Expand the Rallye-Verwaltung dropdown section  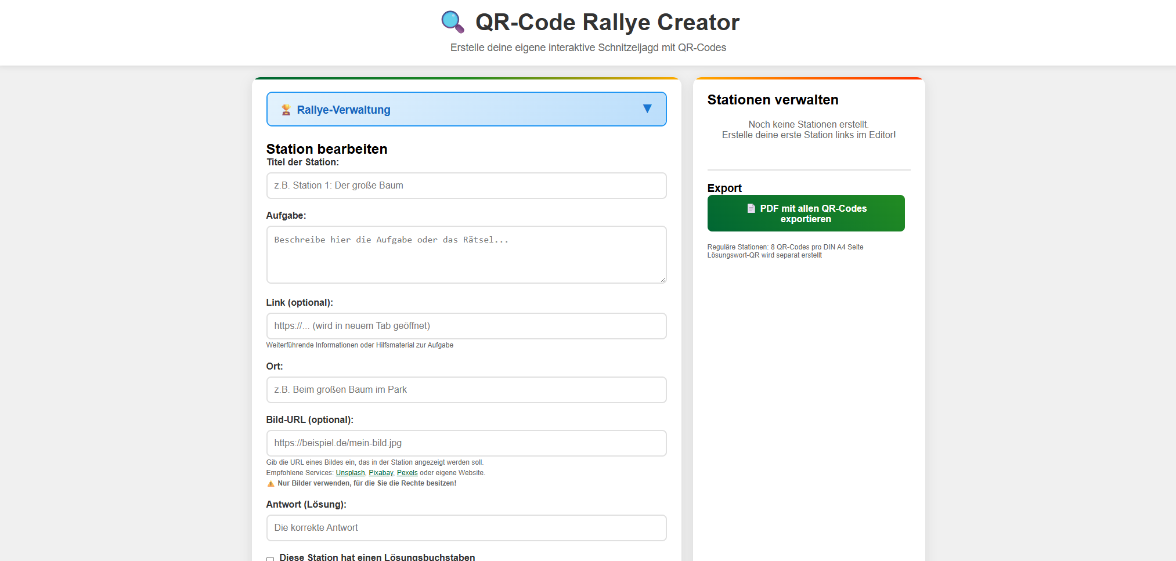(466, 109)
